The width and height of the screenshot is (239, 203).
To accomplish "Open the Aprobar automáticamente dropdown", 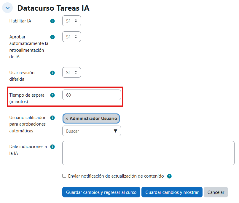I will coord(71,37).
